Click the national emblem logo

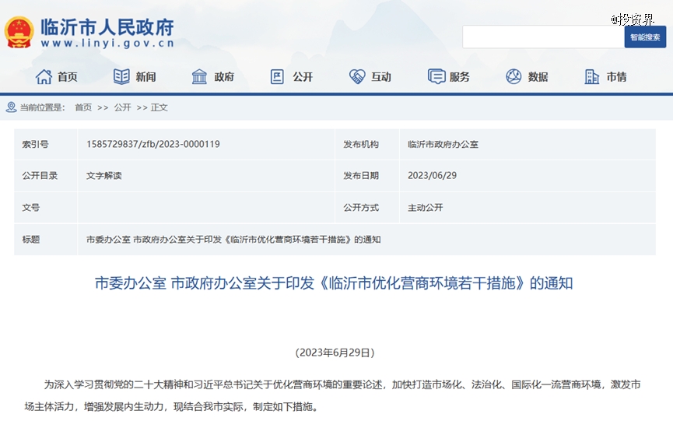(19, 32)
